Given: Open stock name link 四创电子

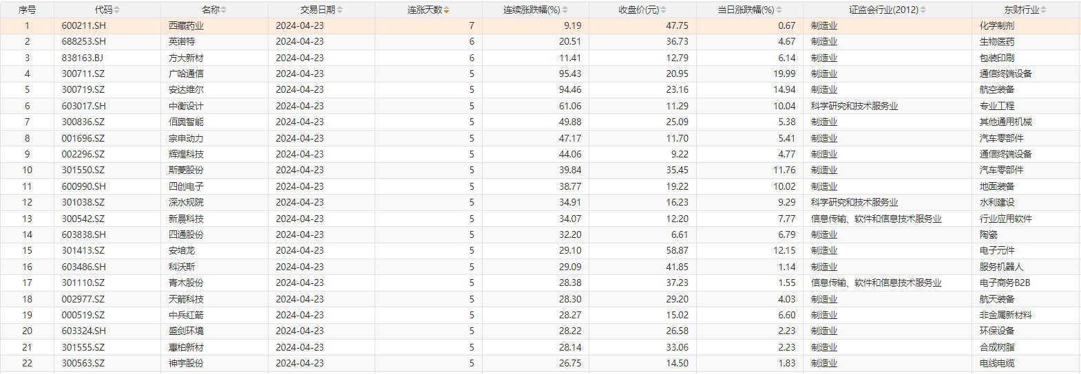Looking at the screenshot, I should tap(186, 186).
